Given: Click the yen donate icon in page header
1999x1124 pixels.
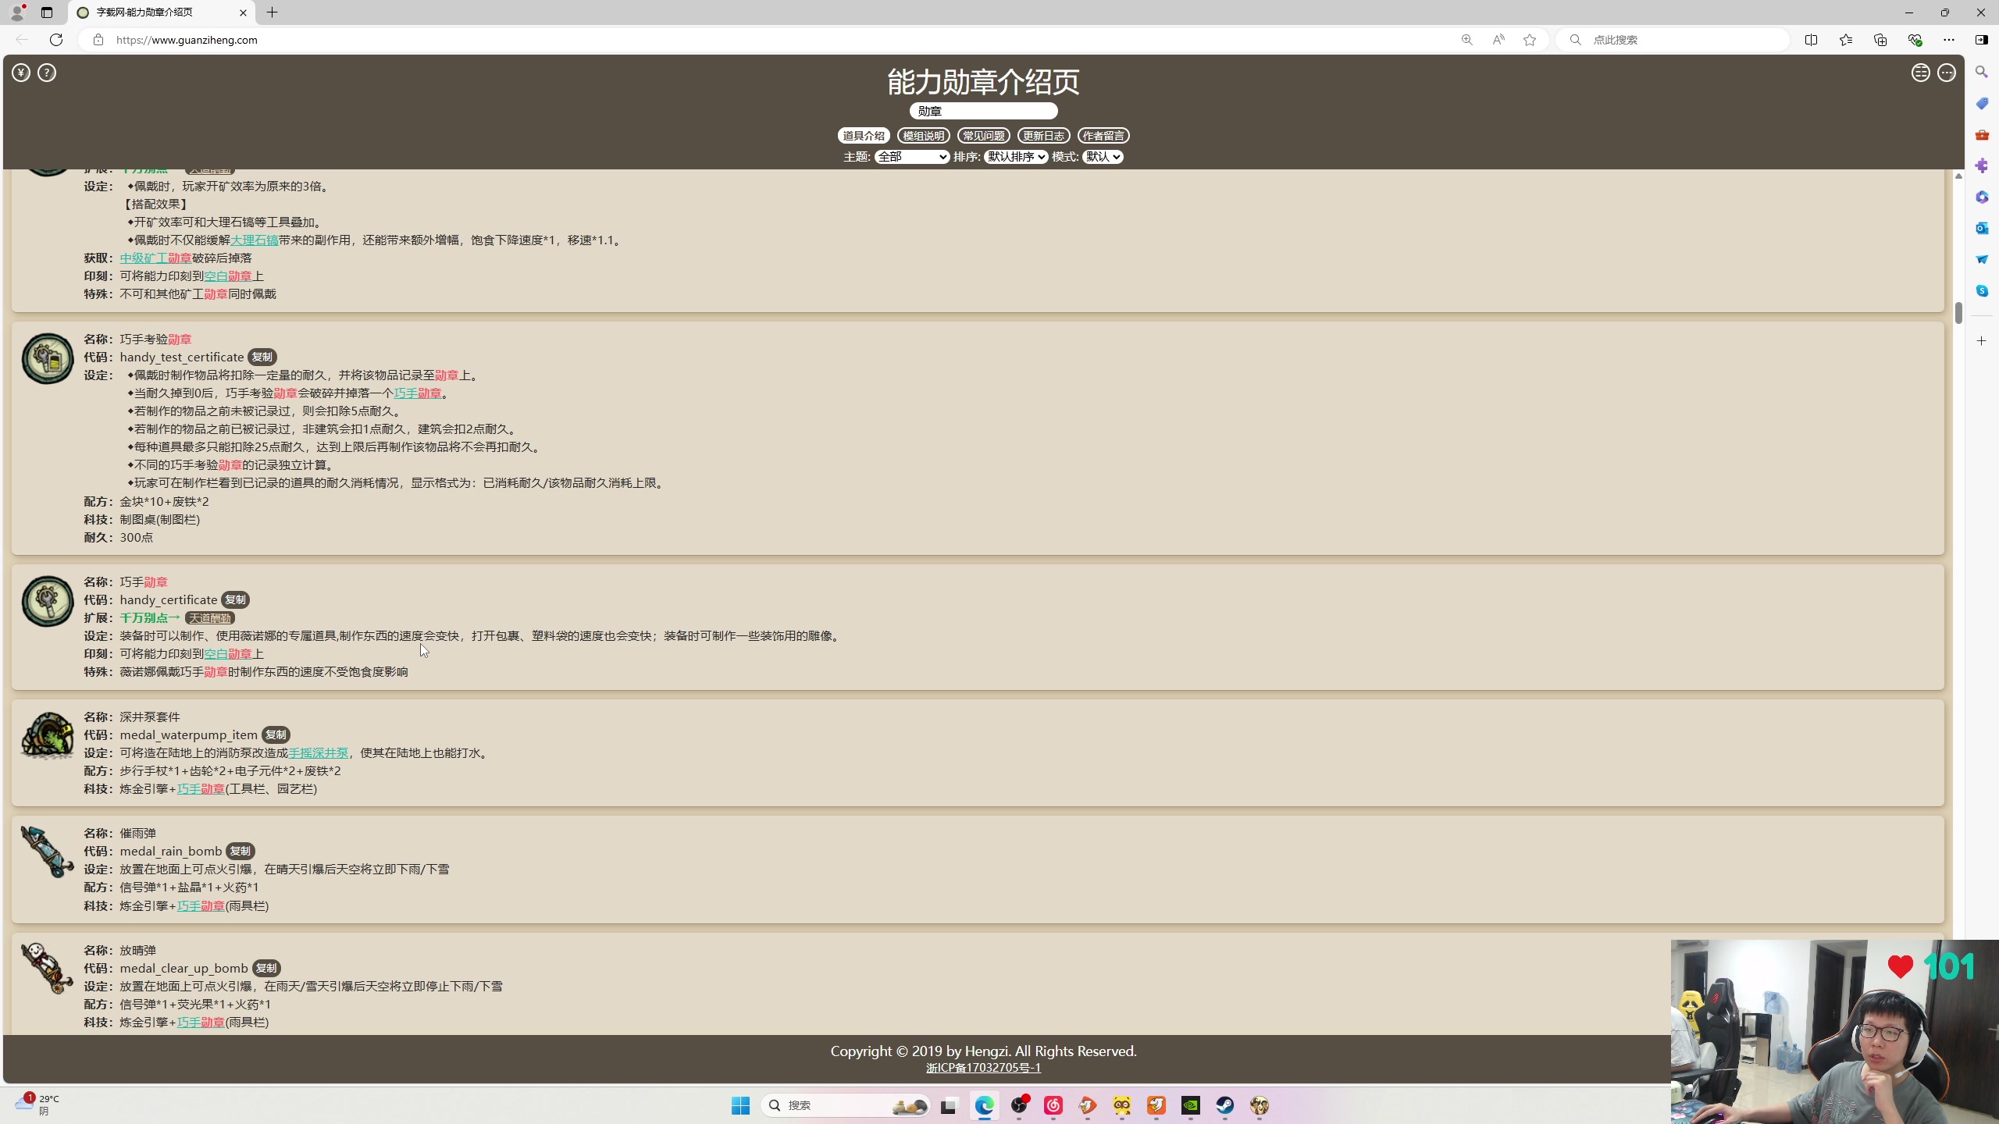Looking at the screenshot, I should tap(21, 73).
